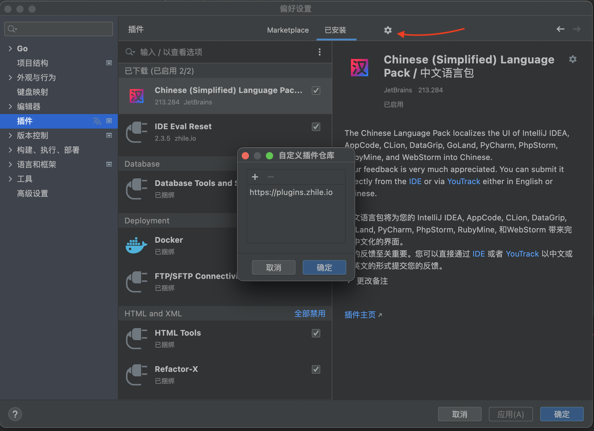Image resolution: width=594 pixels, height=431 pixels.
Task: Click 全部禁用 for HTML and XML
Action: click(x=310, y=314)
